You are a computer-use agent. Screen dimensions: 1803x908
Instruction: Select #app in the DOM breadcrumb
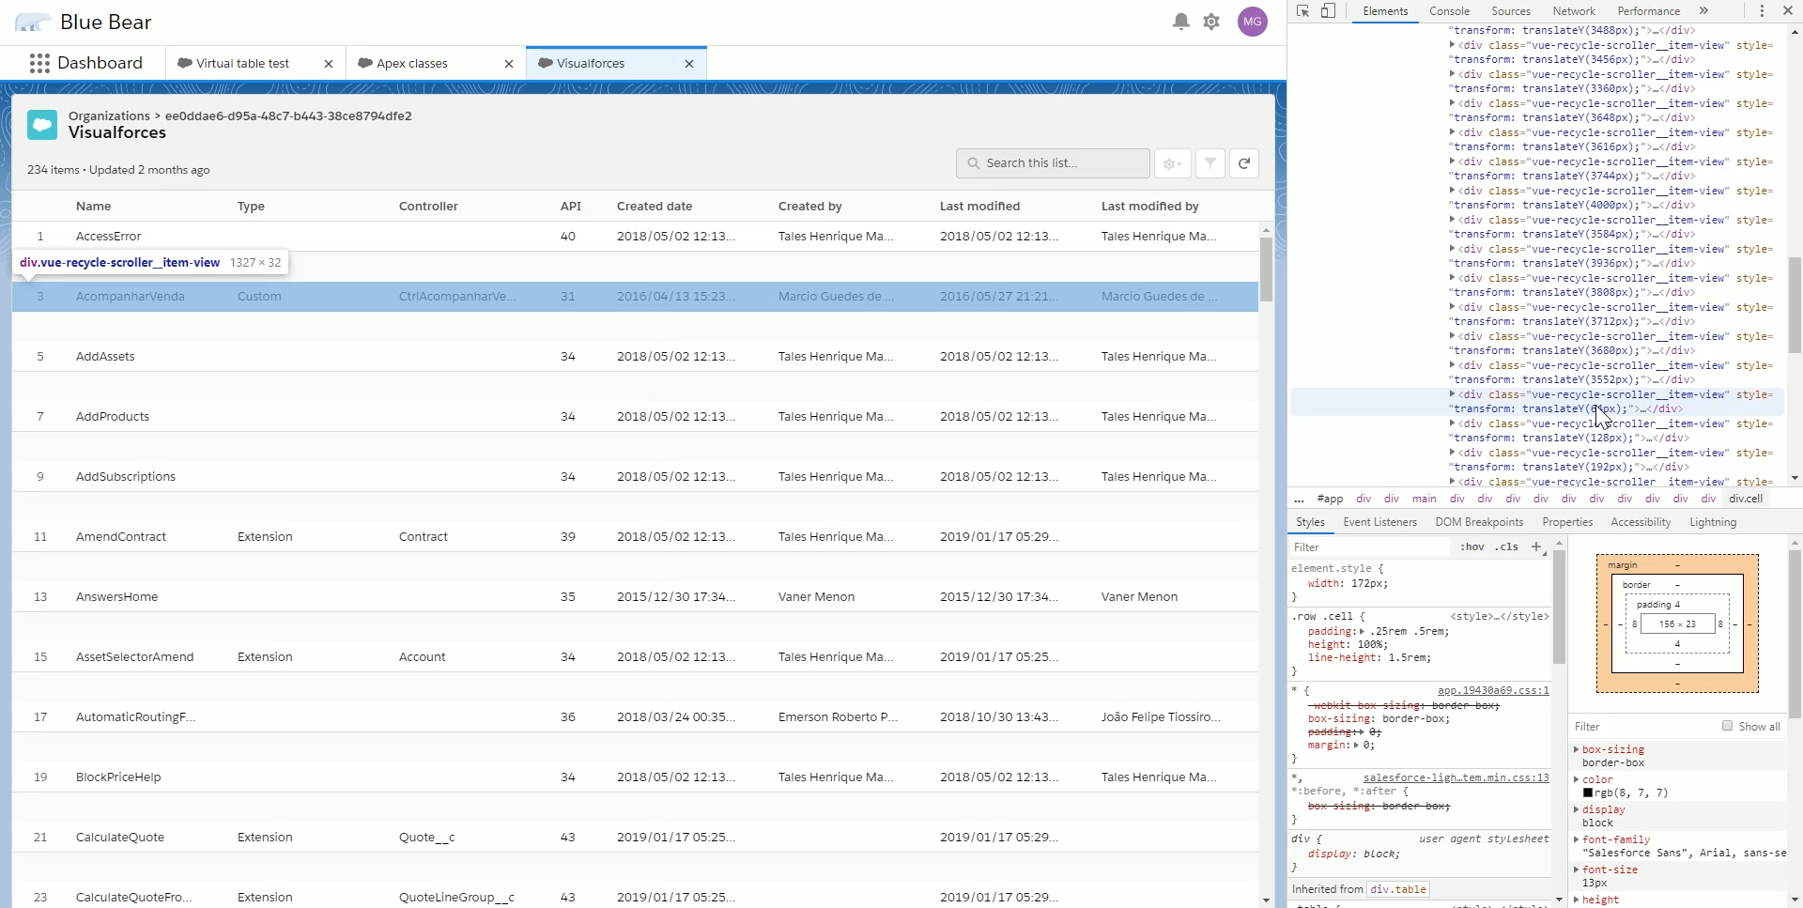tap(1330, 499)
